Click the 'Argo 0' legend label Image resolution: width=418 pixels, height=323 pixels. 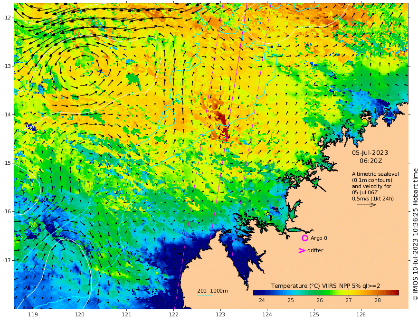[319, 238]
